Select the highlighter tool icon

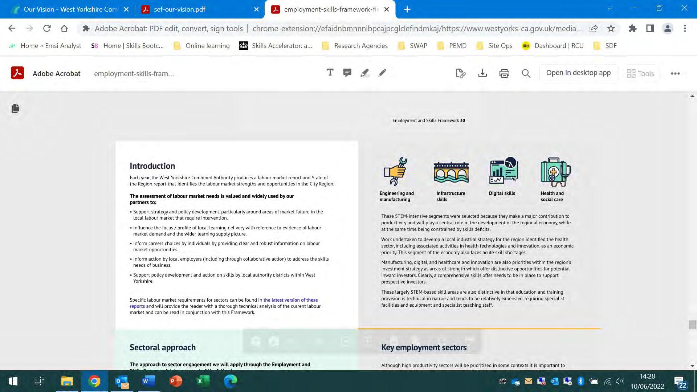pos(364,73)
